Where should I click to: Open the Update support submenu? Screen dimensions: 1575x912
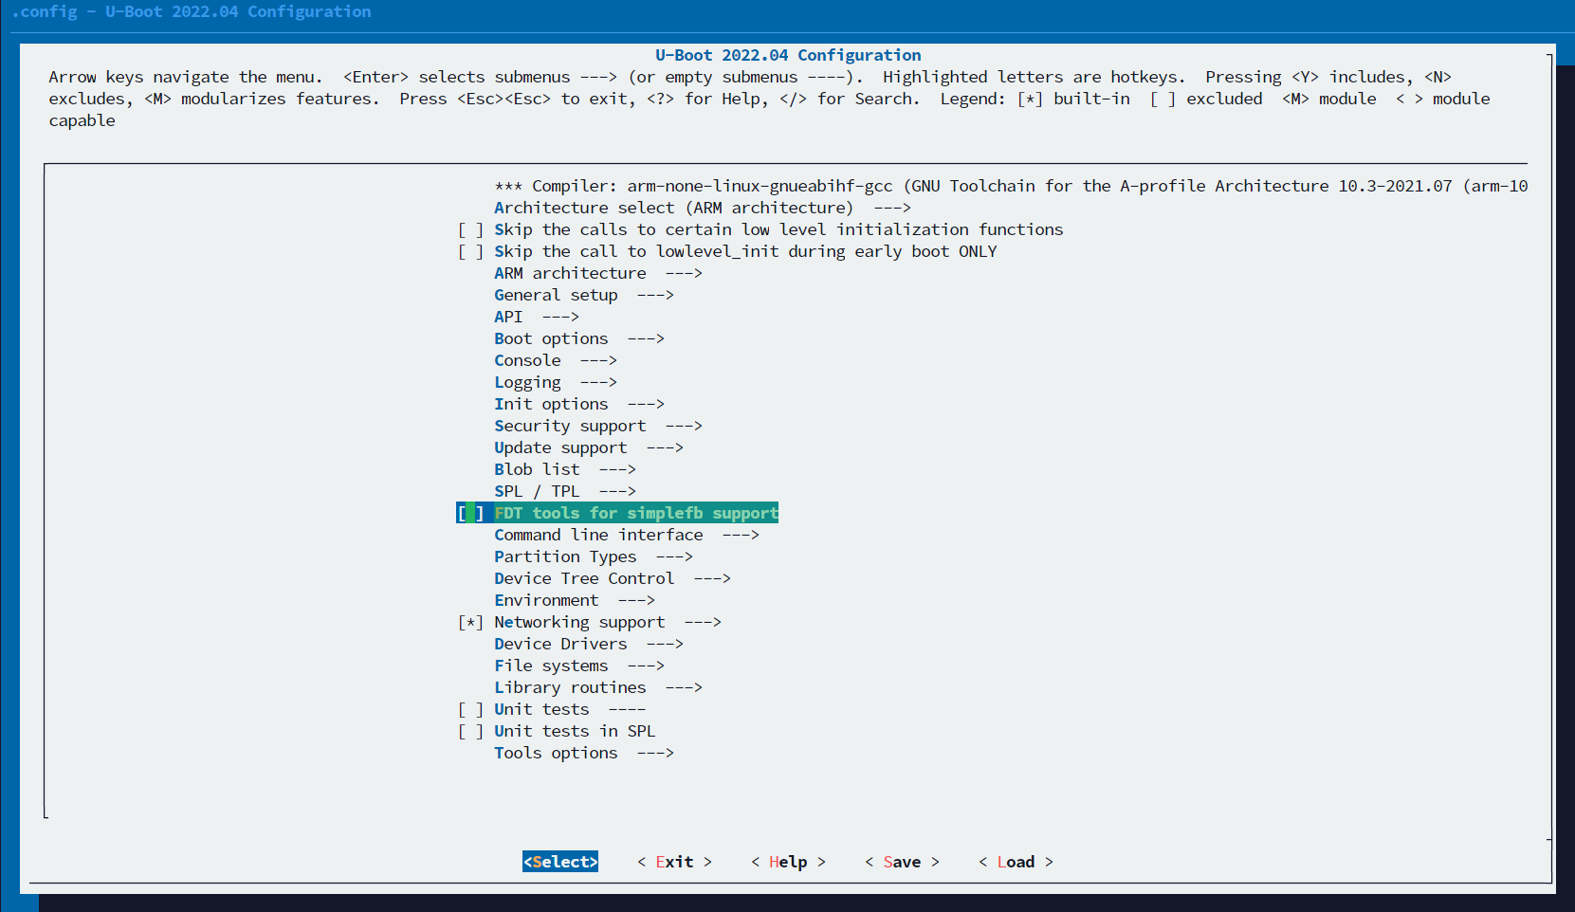[589, 447]
